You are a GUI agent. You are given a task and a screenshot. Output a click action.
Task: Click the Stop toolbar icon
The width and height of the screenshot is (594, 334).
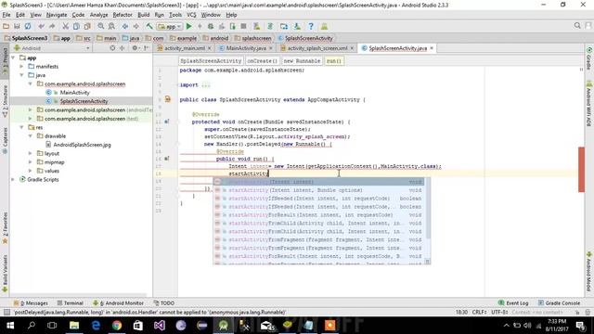click(x=243, y=26)
